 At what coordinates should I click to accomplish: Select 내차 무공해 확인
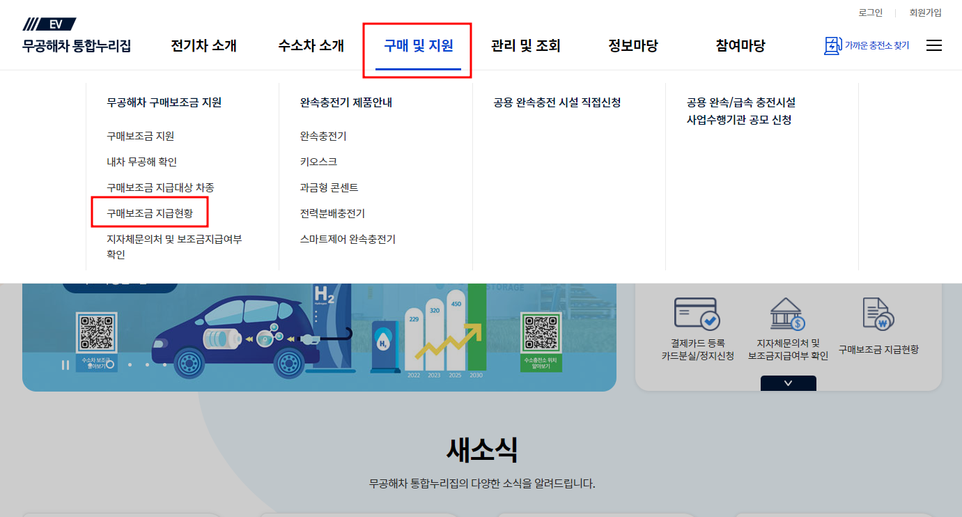pos(142,162)
